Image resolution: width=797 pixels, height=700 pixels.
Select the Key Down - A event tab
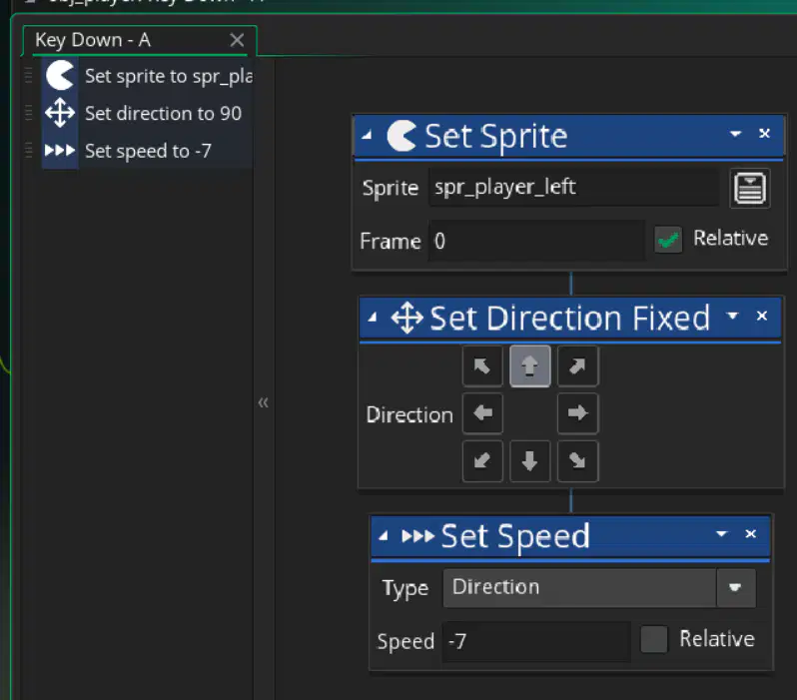[x=139, y=40]
